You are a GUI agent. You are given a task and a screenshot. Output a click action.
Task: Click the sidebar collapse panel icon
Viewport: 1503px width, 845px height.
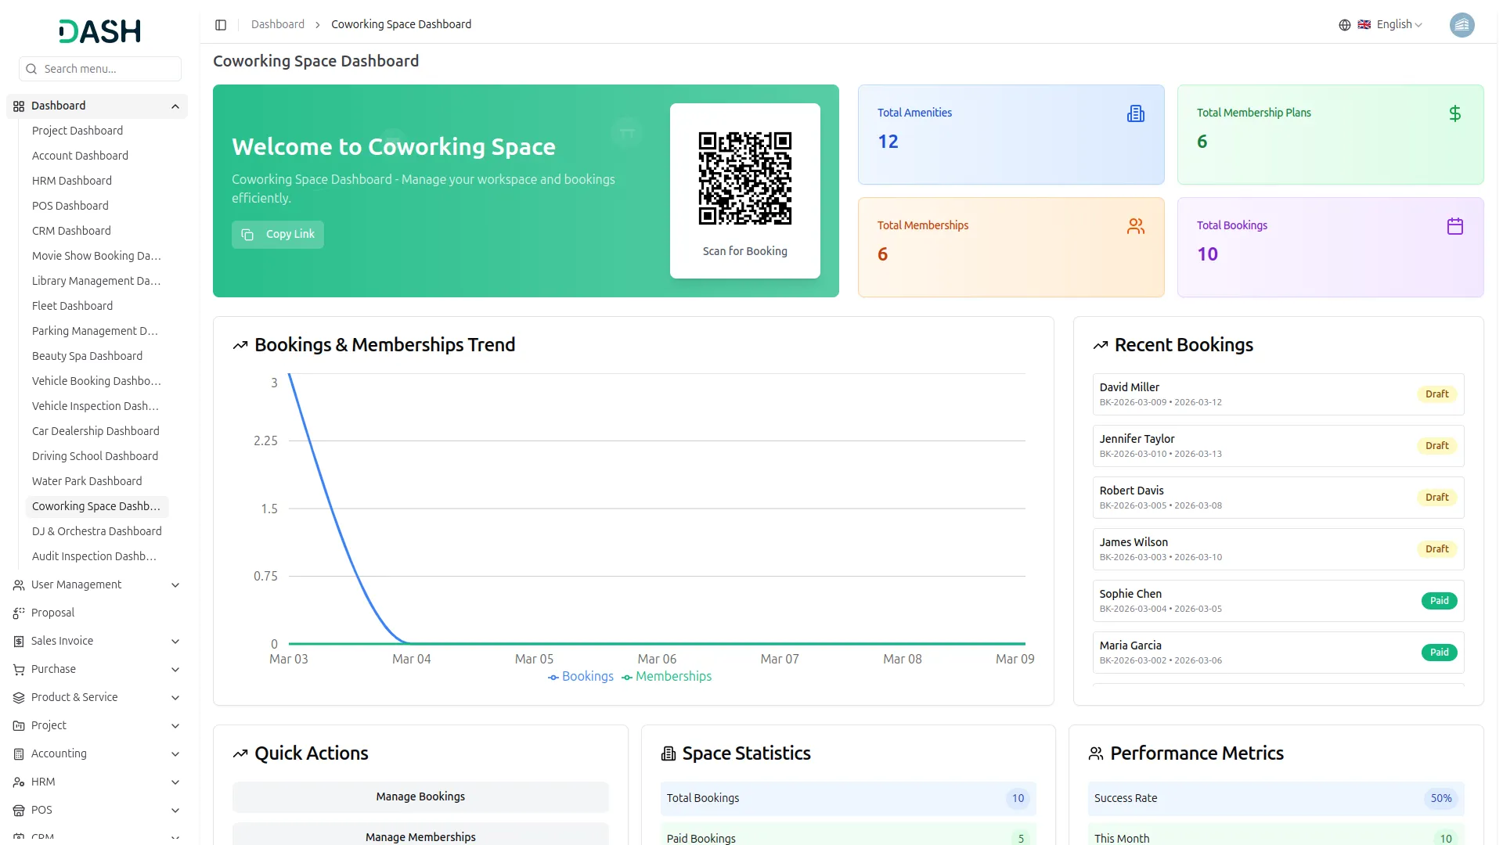coord(221,24)
